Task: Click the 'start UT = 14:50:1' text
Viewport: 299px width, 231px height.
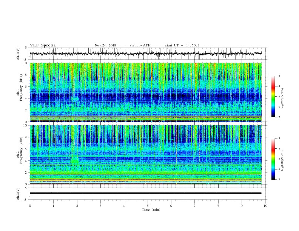Action: (182, 45)
